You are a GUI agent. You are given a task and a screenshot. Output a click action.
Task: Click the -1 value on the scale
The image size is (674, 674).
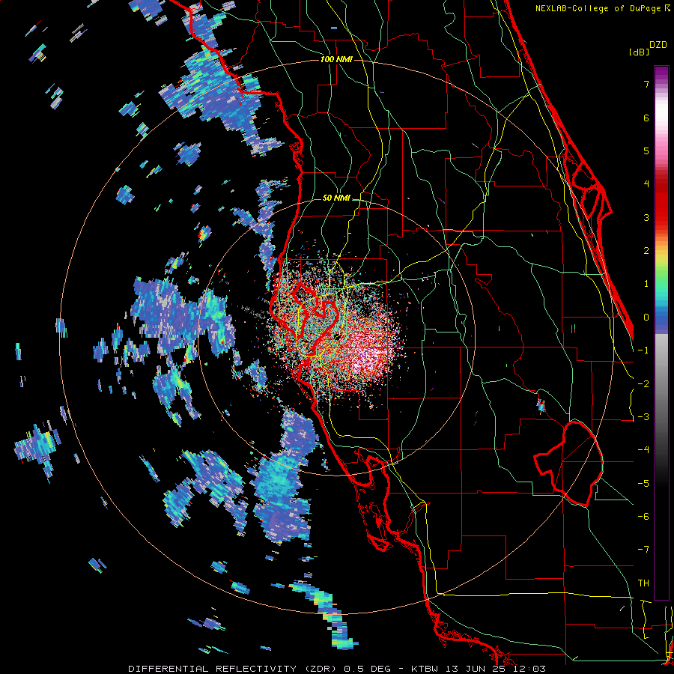coord(643,350)
